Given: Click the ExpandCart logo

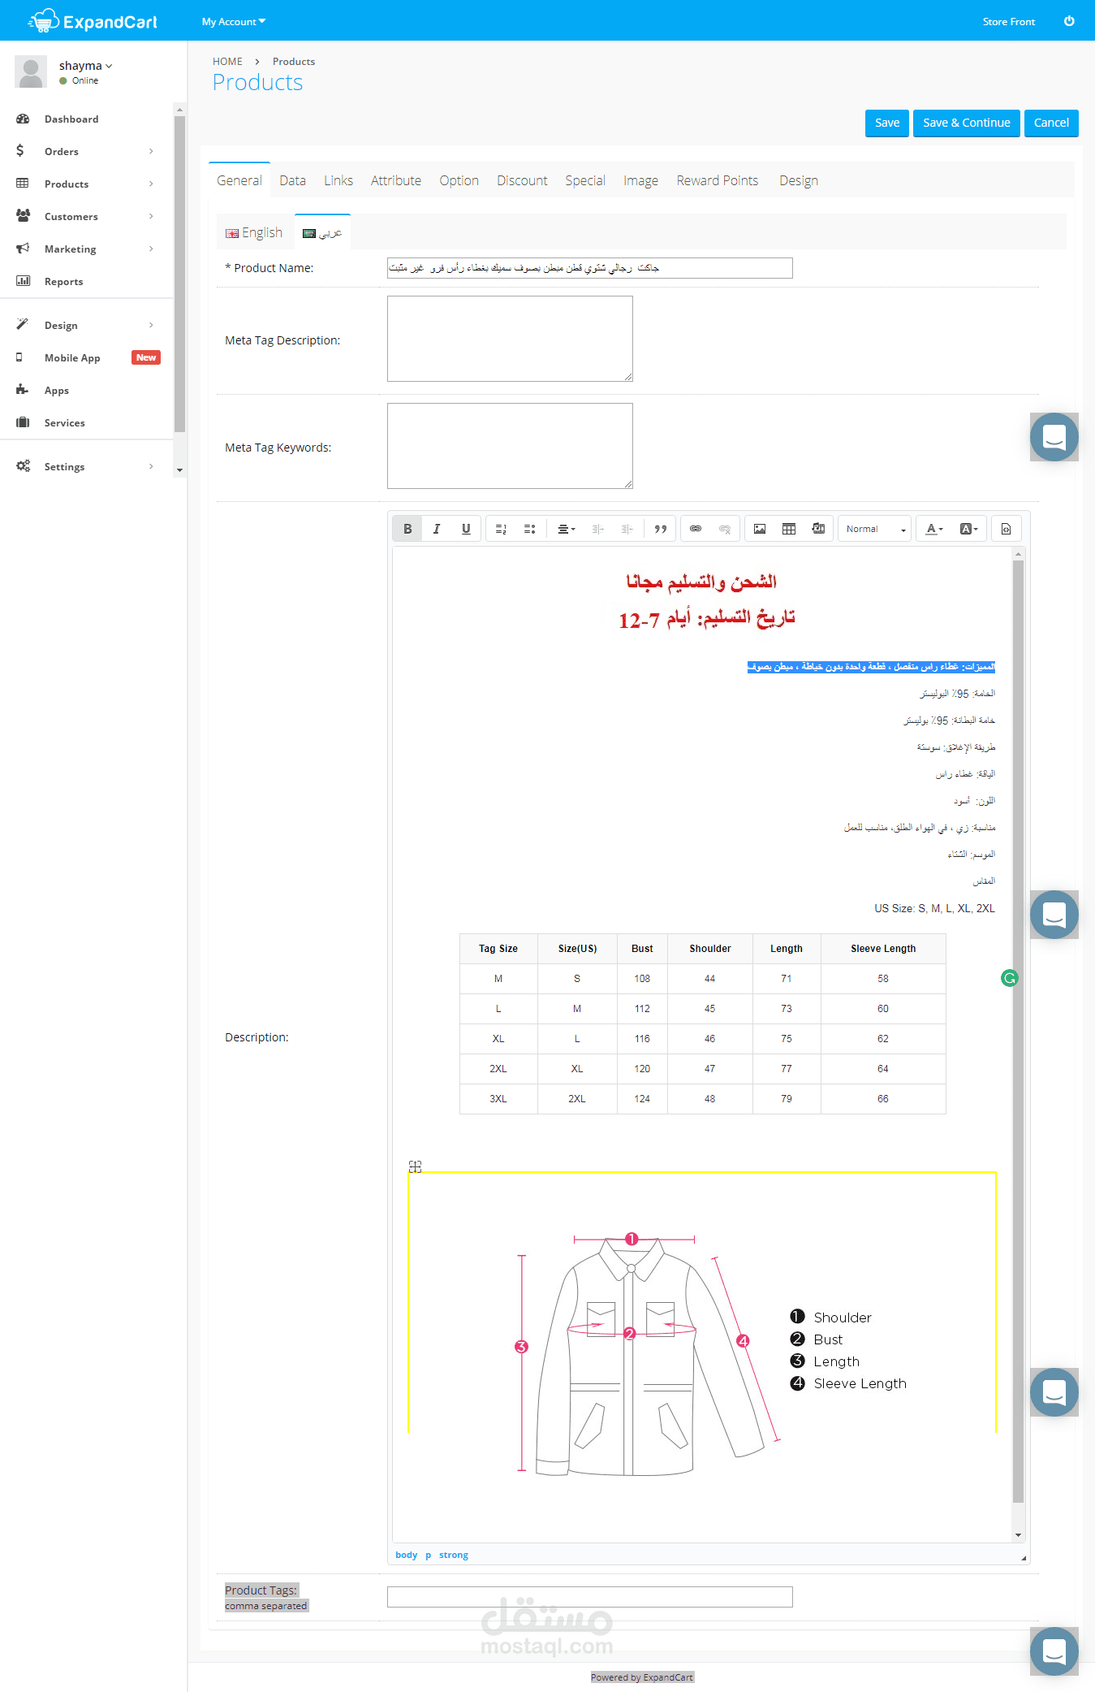Looking at the screenshot, I should tap(93, 22).
